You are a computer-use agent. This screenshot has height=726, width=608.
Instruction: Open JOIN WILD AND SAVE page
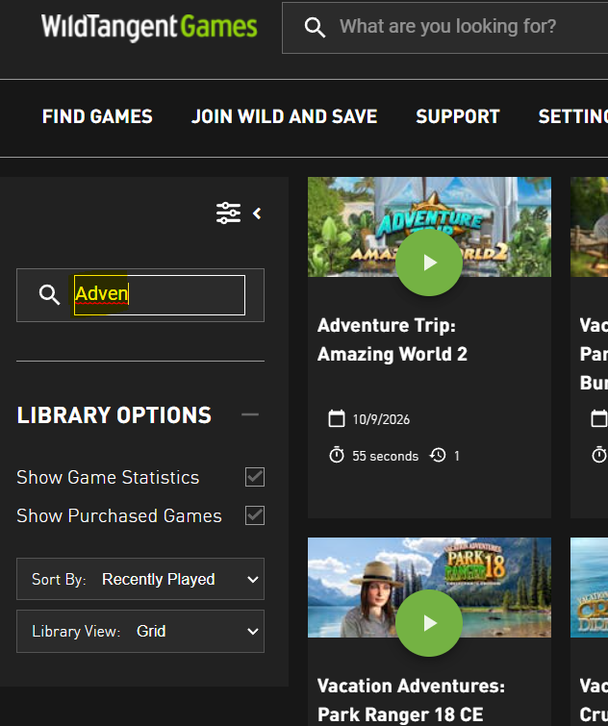pyautogui.click(x=285, y=116)
